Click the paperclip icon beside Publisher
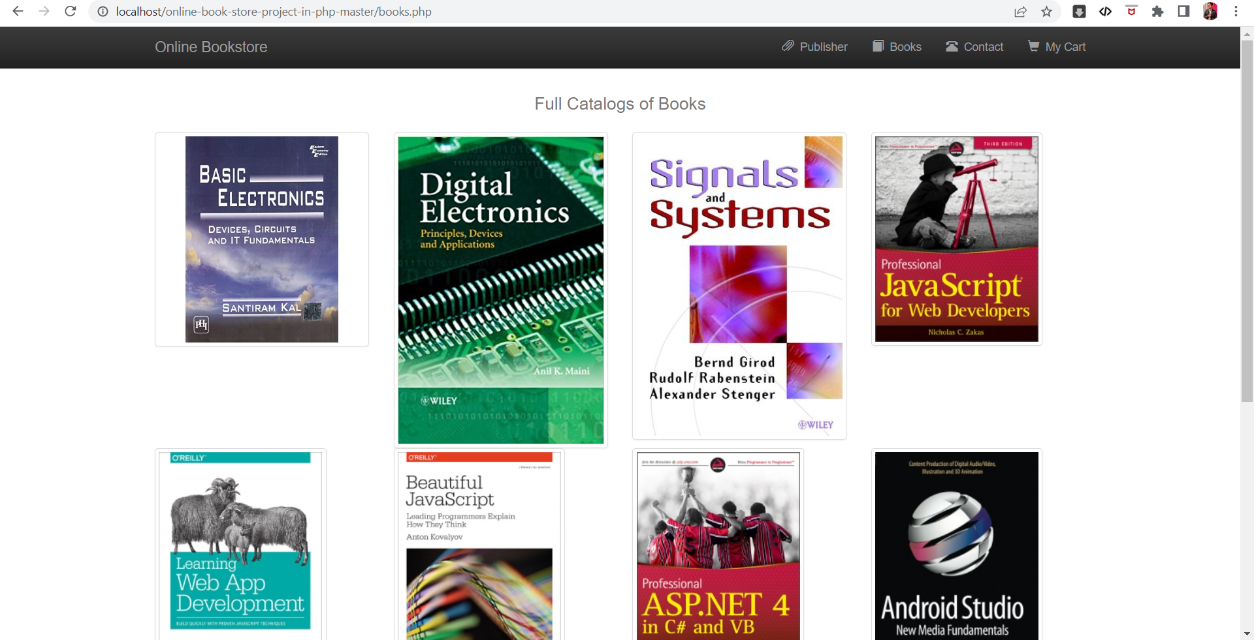 (x=788, y=46)
